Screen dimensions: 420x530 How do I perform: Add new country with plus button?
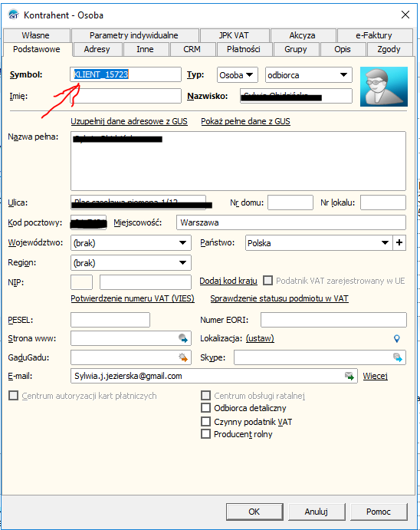coord(399,242)
